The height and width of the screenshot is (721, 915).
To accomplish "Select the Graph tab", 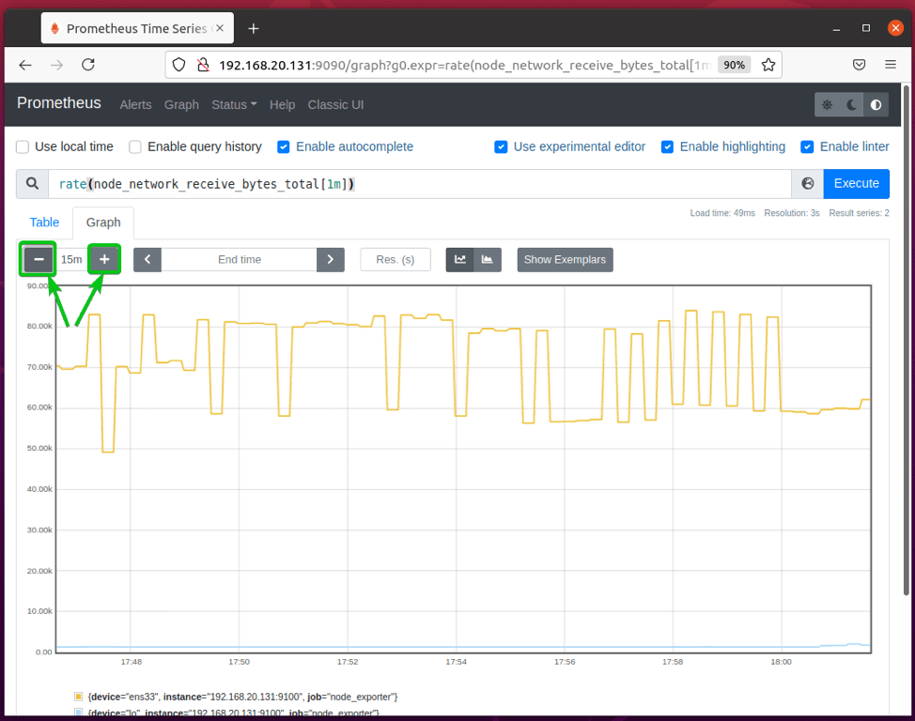I will (x=103, y=222).
